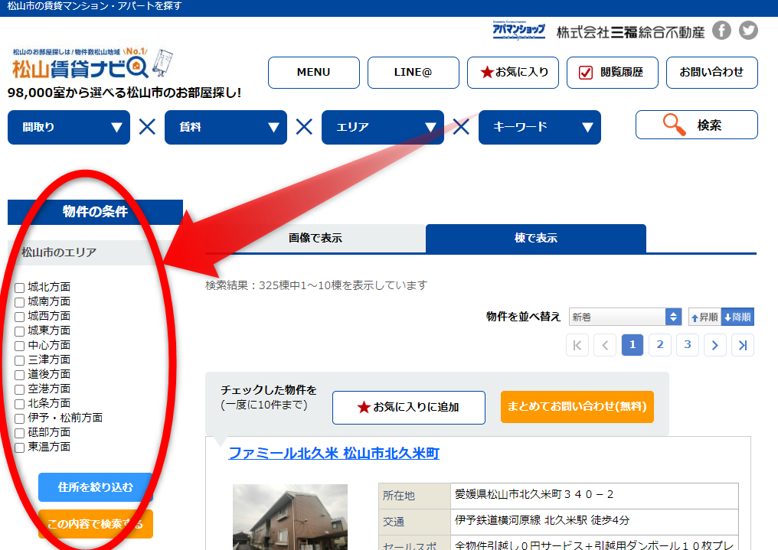Jump to last results page
The height and width of the screenshot is (550, 778).
click(743, 345)
